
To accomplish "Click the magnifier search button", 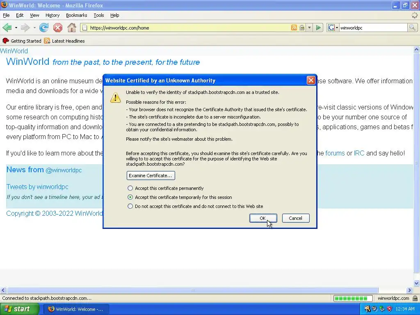I will click(x=412, y=27).
